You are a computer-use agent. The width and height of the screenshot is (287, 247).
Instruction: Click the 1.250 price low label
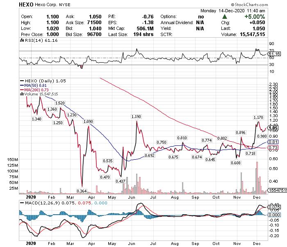click(x=58, y=122)
